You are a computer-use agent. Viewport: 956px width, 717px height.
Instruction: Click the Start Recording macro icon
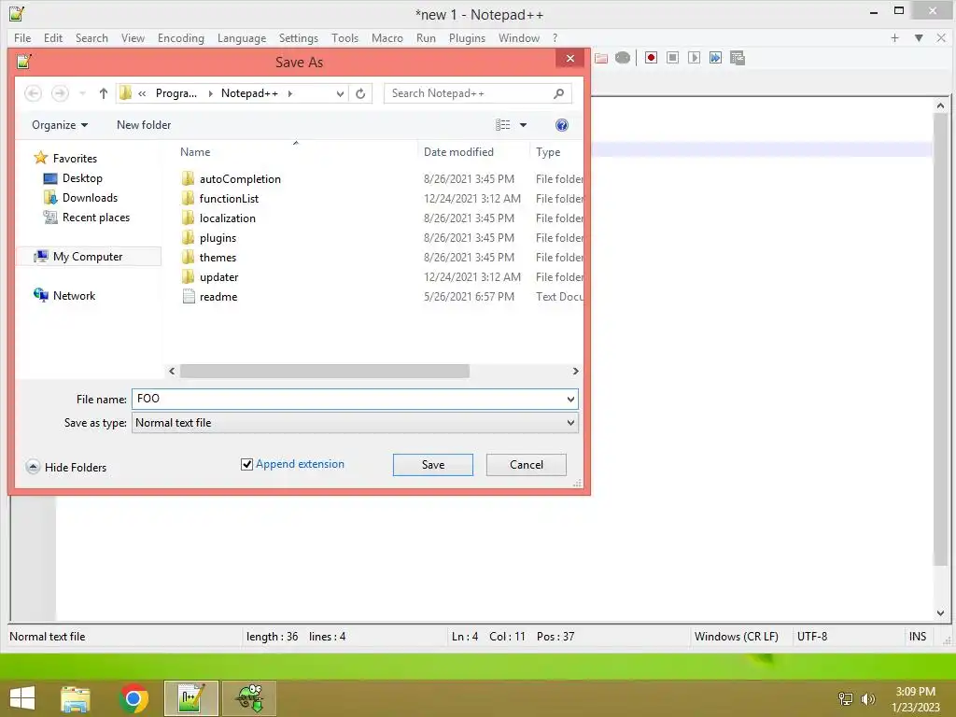pyautogui.click(x=651, y=58)
